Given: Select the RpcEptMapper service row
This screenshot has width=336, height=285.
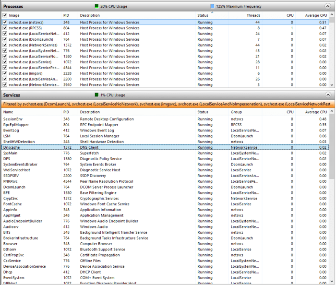Looking at the screenshot, I should [165, 125].
